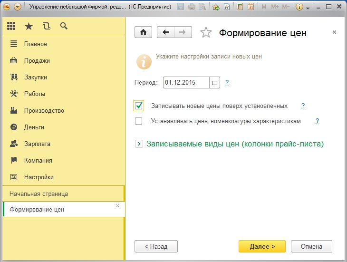Go forward with the right arrow button

tap(183, 32)
